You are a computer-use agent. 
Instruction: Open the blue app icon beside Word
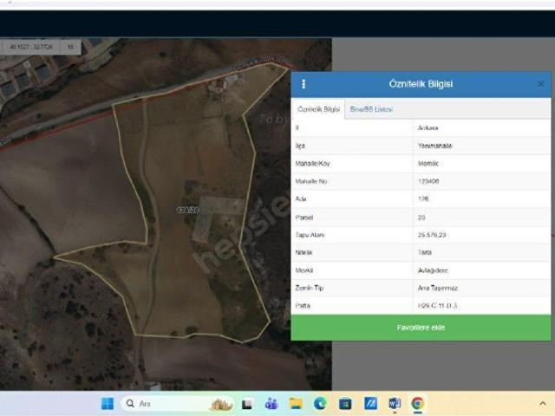click(369, 404)
